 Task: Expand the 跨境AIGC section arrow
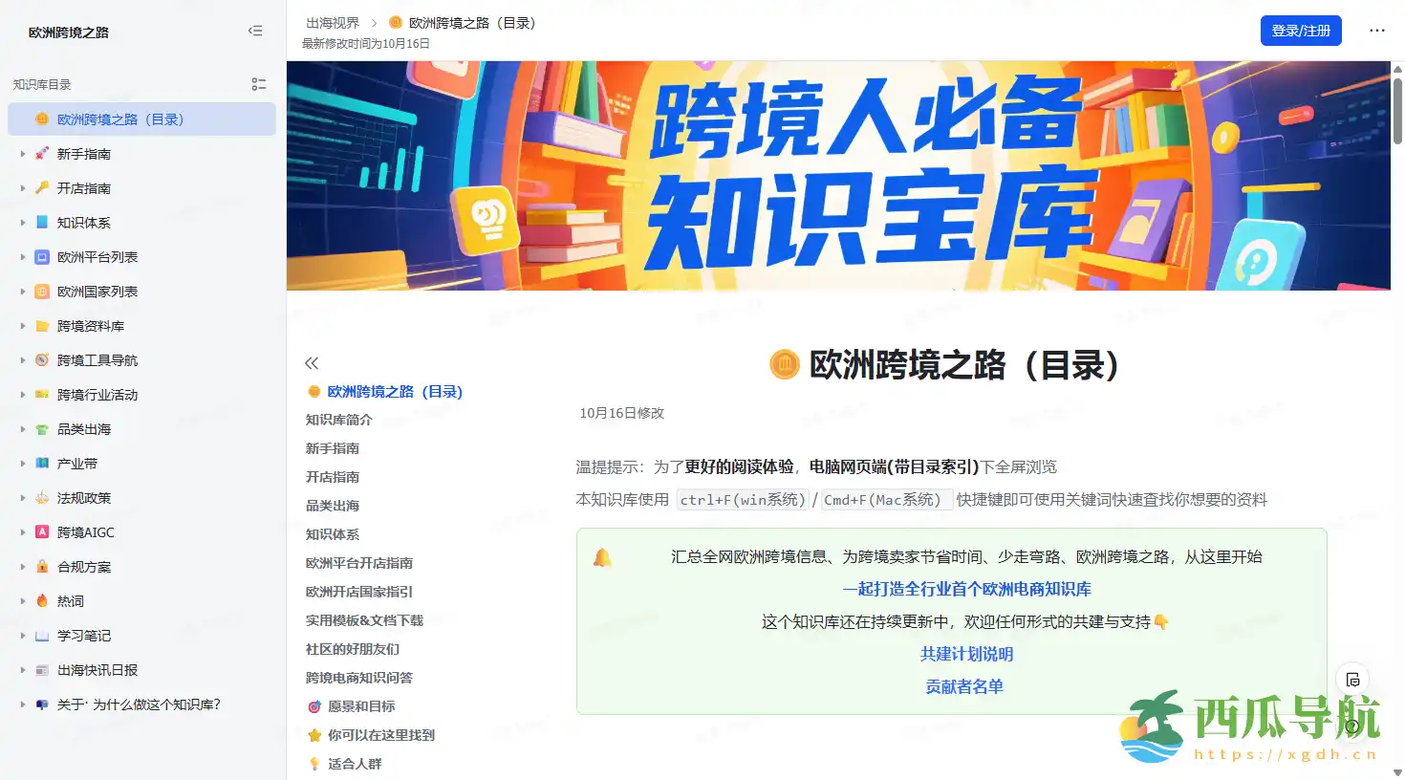23,532
